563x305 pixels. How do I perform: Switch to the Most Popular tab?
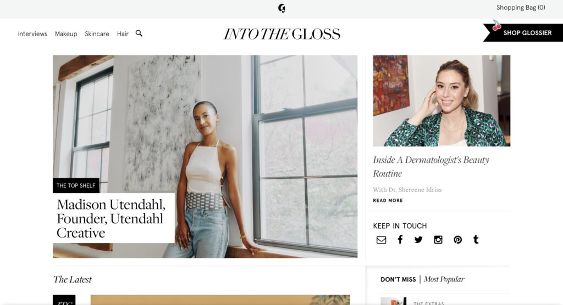click(x=444, y=279)
